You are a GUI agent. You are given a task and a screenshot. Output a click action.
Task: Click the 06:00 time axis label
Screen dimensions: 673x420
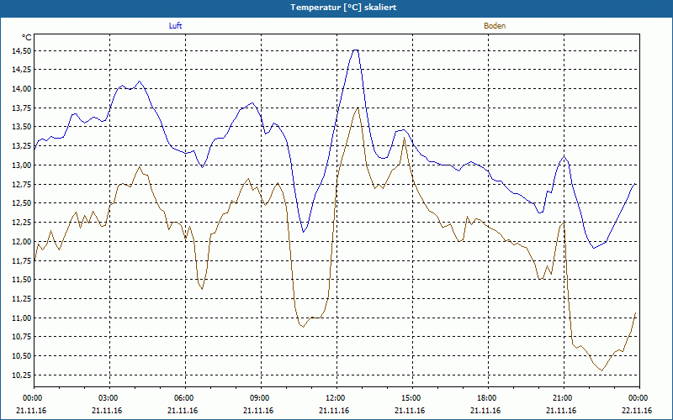tap(183, 398)
